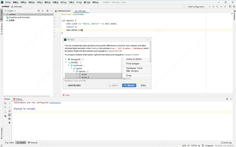Close the tip dialog with X icon
This screenshot has height=147, width=236.
147,39
